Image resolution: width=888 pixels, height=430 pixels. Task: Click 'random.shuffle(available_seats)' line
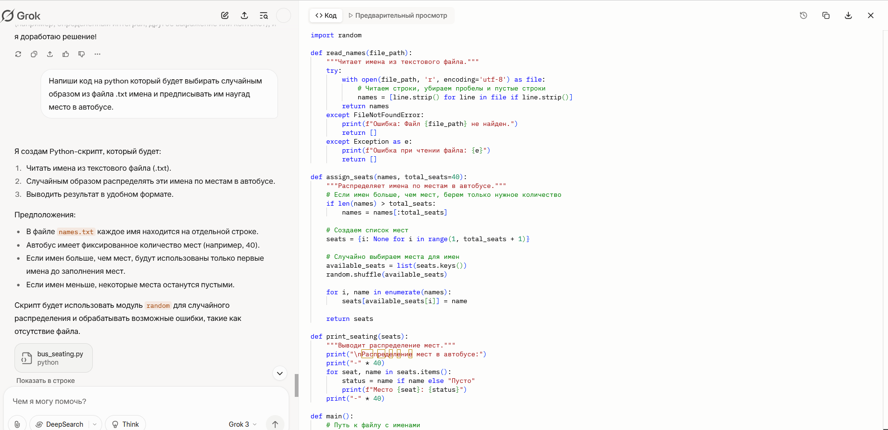point(387,274)
